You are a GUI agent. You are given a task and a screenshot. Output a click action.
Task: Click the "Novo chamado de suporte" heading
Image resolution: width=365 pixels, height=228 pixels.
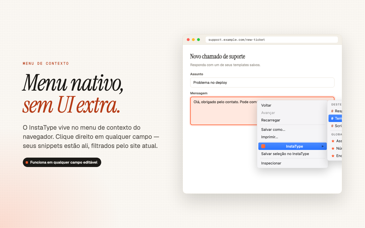[218, 56]
